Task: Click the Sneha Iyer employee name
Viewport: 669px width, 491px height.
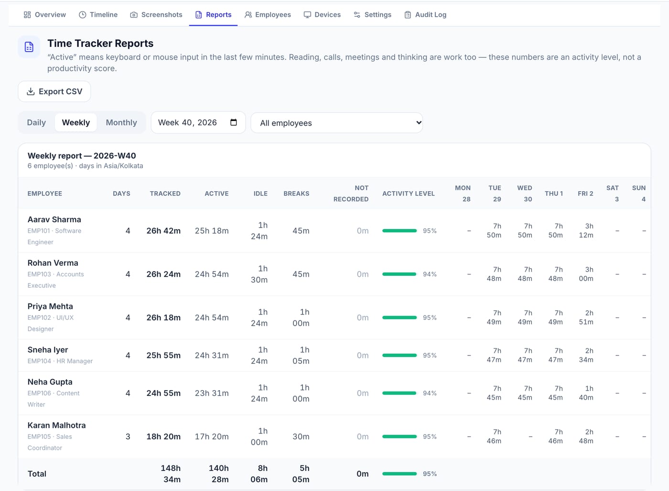Action: [x=48, y=350]
